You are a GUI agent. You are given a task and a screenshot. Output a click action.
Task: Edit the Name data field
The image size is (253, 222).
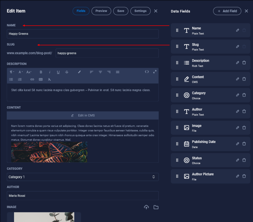click(238, 30)
